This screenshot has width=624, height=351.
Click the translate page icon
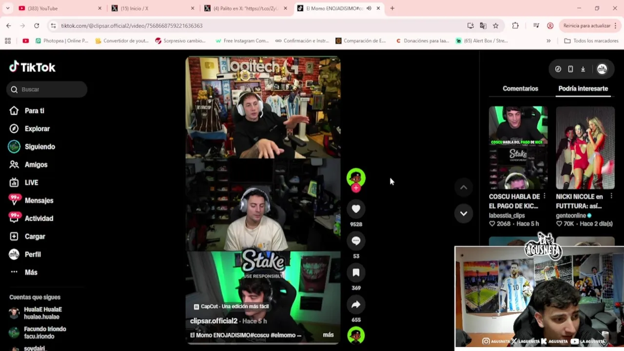tap(483, 26)
